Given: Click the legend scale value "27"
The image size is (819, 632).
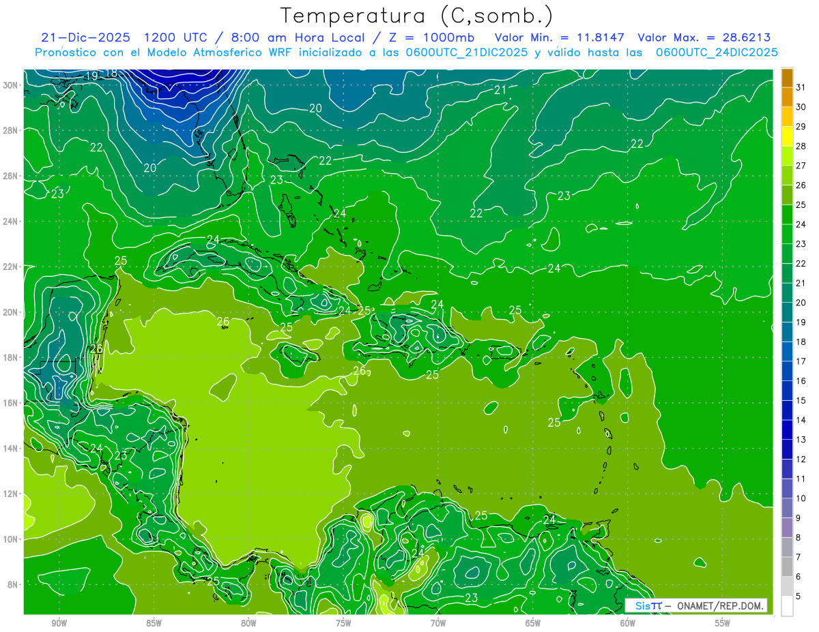Looking at the screenshot, I should pyautogui.click(x=801, y=166).
